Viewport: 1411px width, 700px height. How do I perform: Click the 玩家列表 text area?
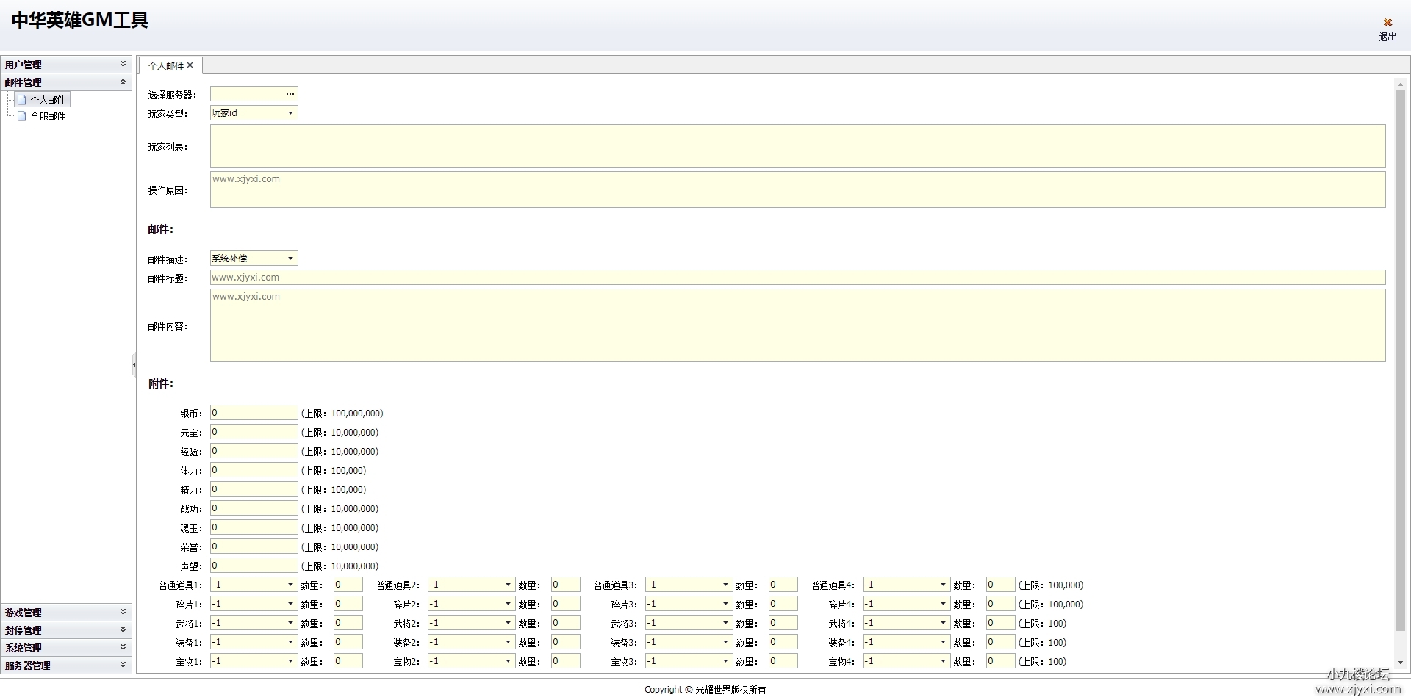pyautogui.click(x=797, y=146)
